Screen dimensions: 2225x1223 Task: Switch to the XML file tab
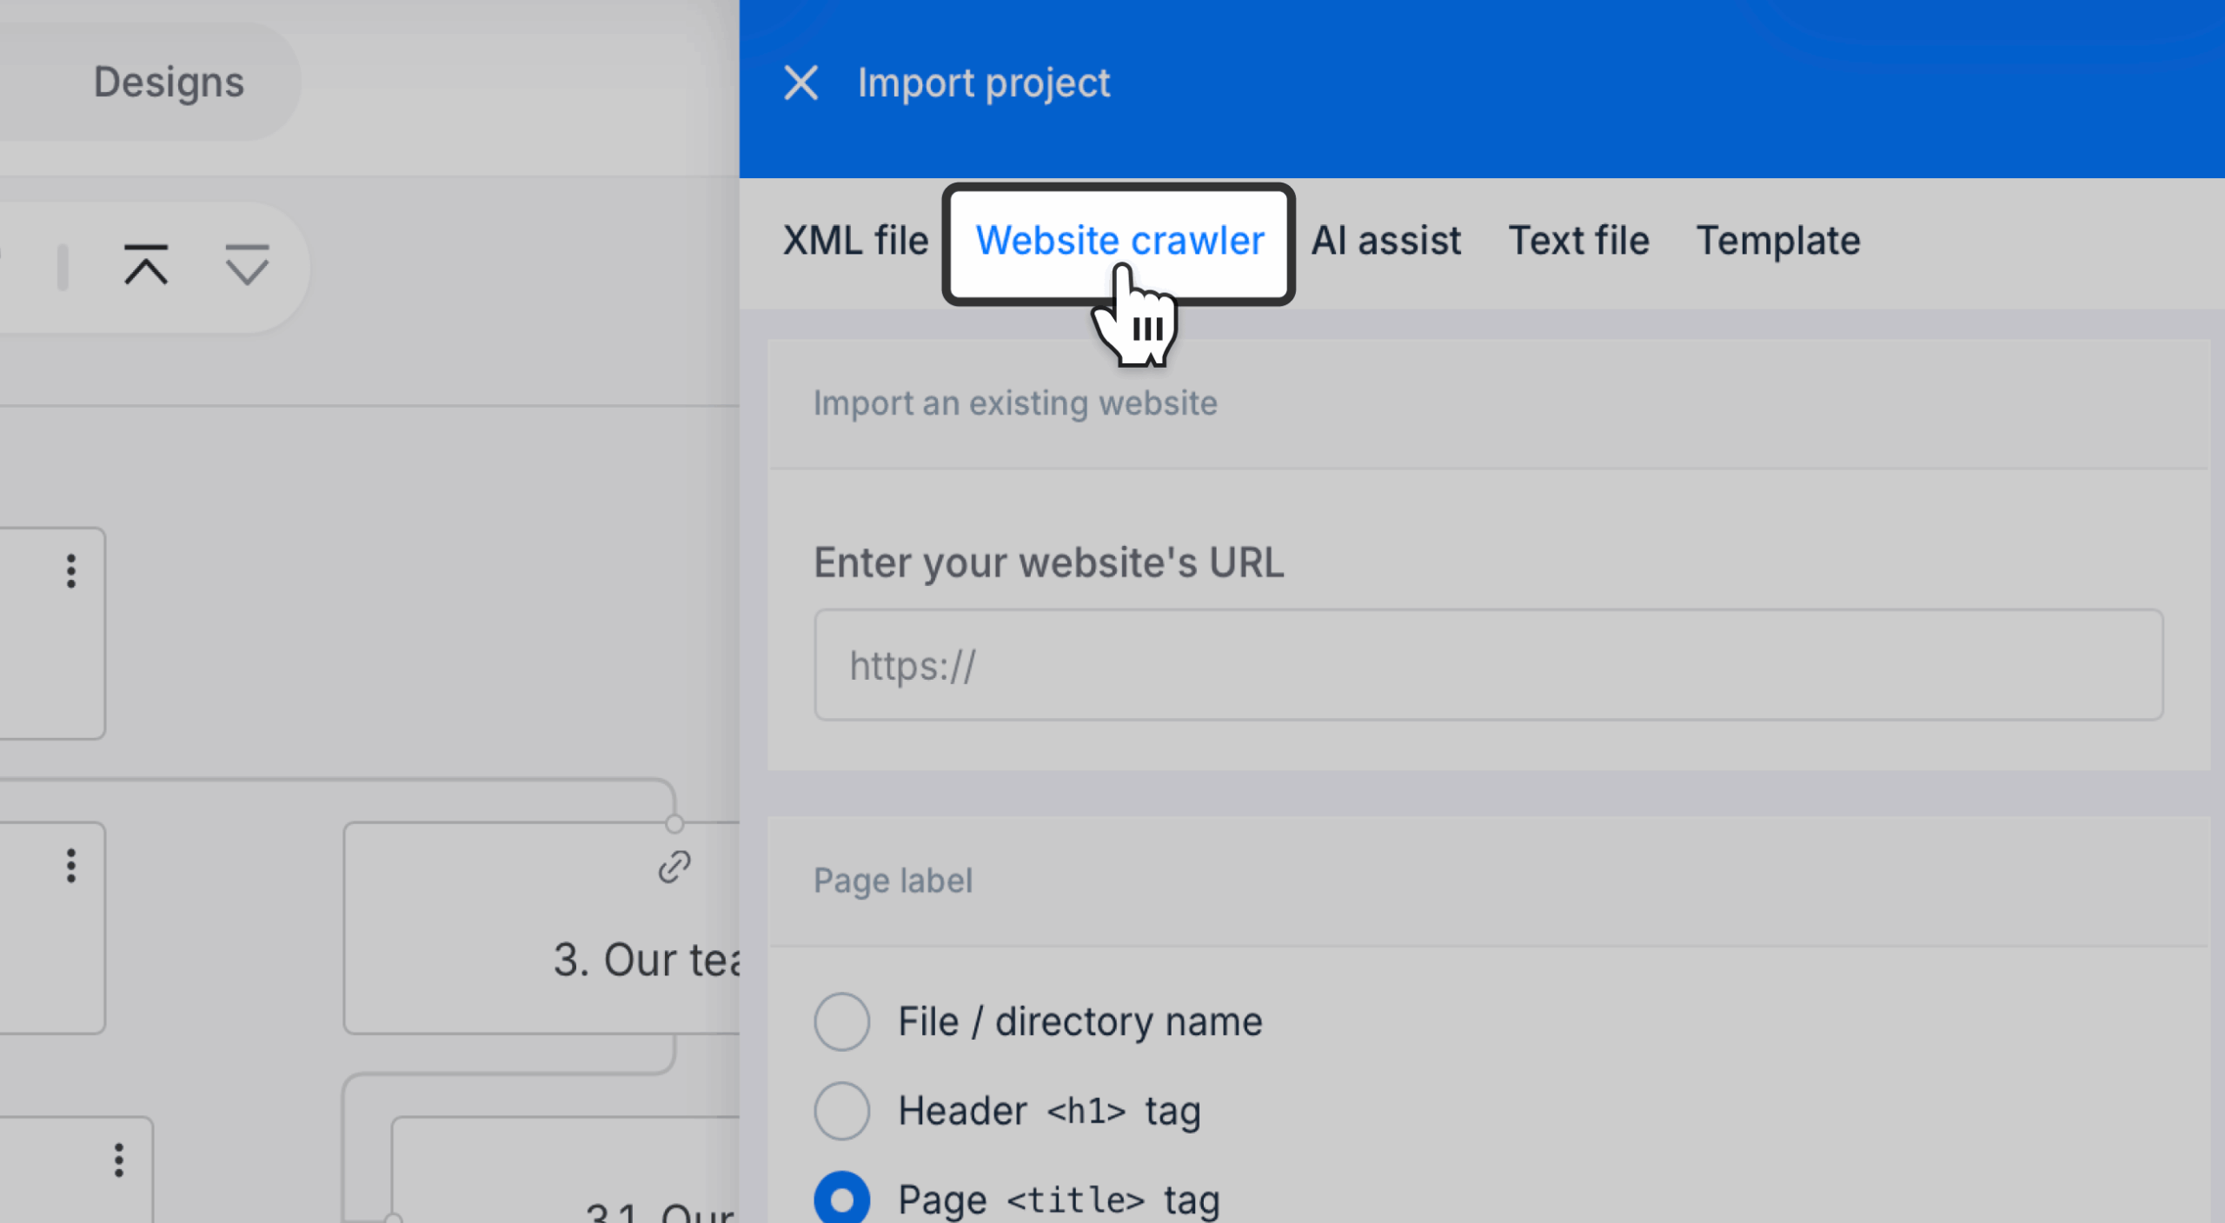[855, 241]
